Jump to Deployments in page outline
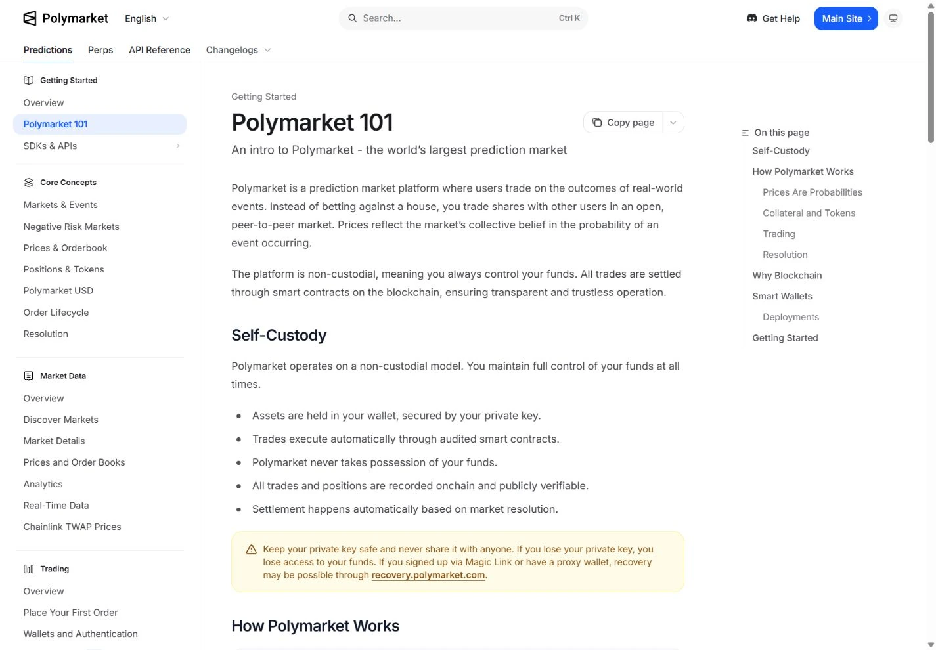936x650 pixels. 791,317
